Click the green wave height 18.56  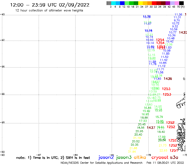point(141,128)
